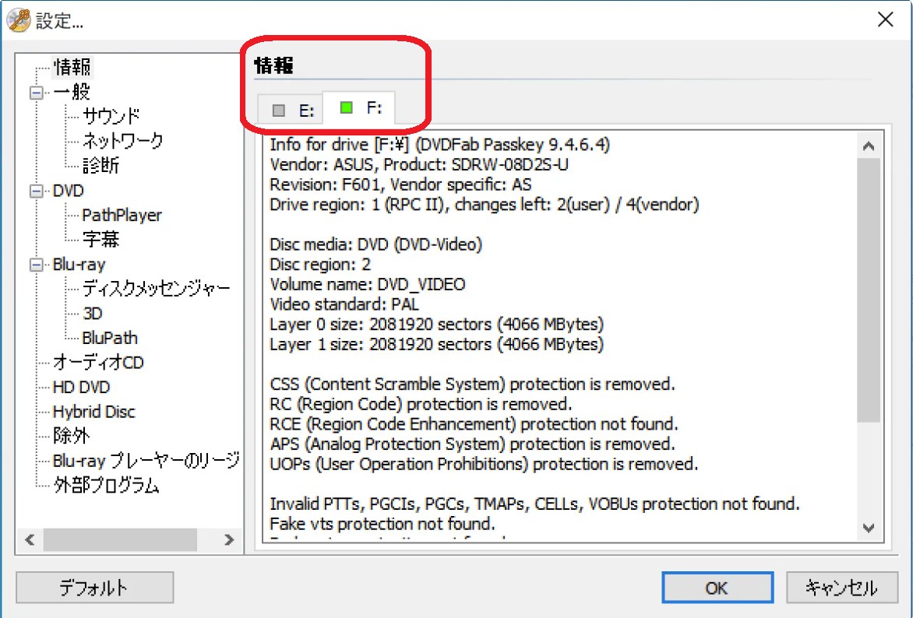Open 外部プログラム settings
The height and width of the screenshot is (618, 913).
pos(106,486)
